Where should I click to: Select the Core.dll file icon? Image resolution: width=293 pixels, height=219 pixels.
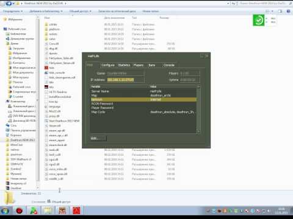(46, 44)
